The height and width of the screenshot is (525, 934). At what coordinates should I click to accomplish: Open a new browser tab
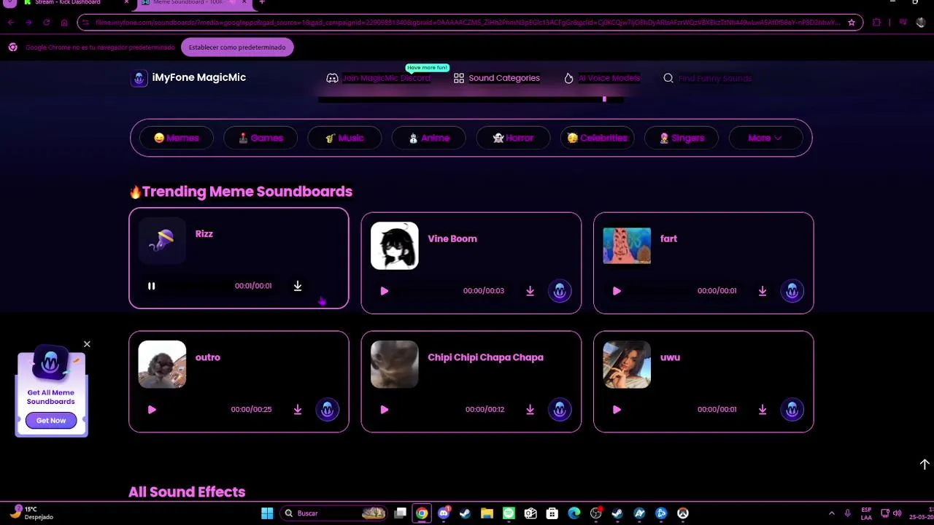[x=262, y=3]
